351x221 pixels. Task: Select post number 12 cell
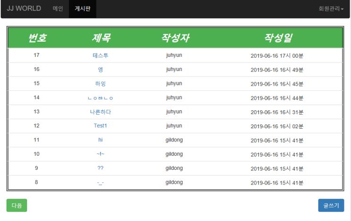coord(36,126)
